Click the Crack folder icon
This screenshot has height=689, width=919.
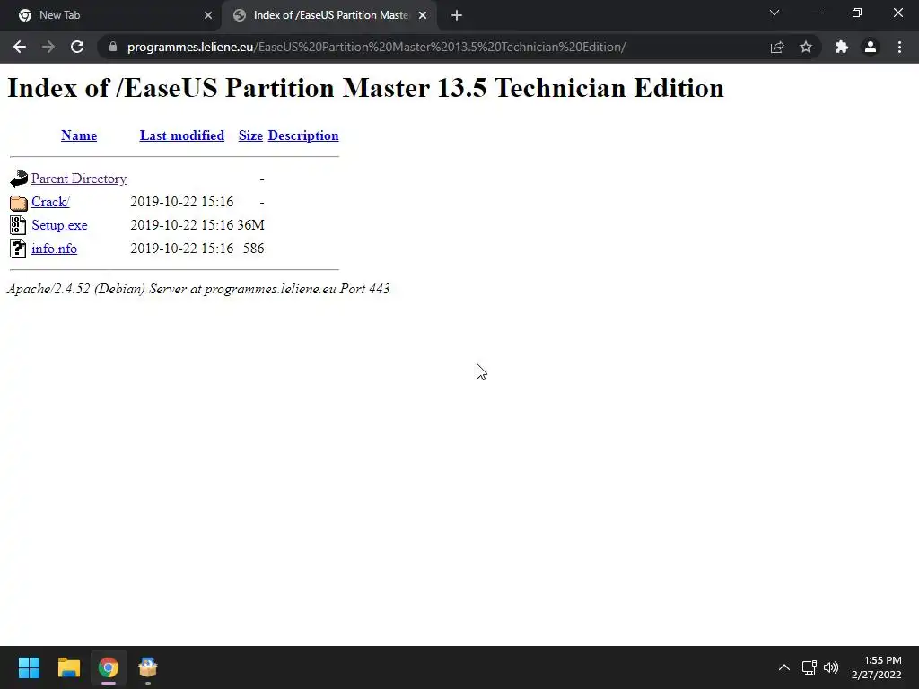point(19,203)
